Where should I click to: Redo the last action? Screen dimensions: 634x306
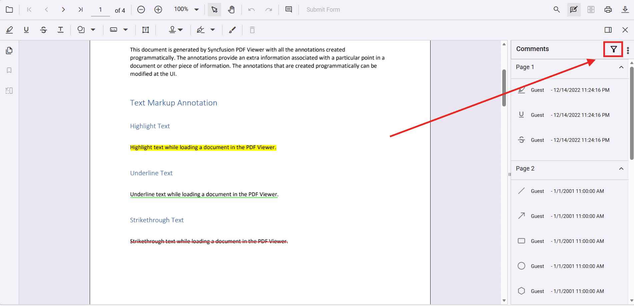point(268,10)
